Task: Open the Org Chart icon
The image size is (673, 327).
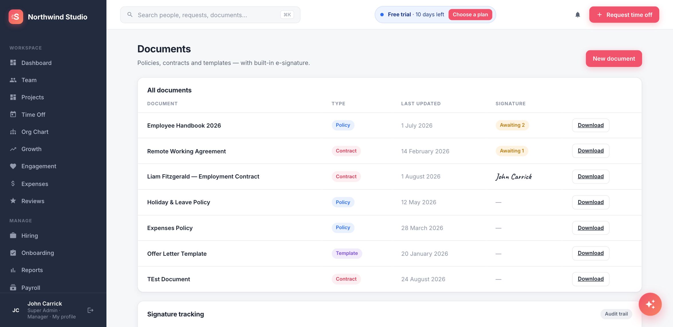Action: tap(13, 132)
